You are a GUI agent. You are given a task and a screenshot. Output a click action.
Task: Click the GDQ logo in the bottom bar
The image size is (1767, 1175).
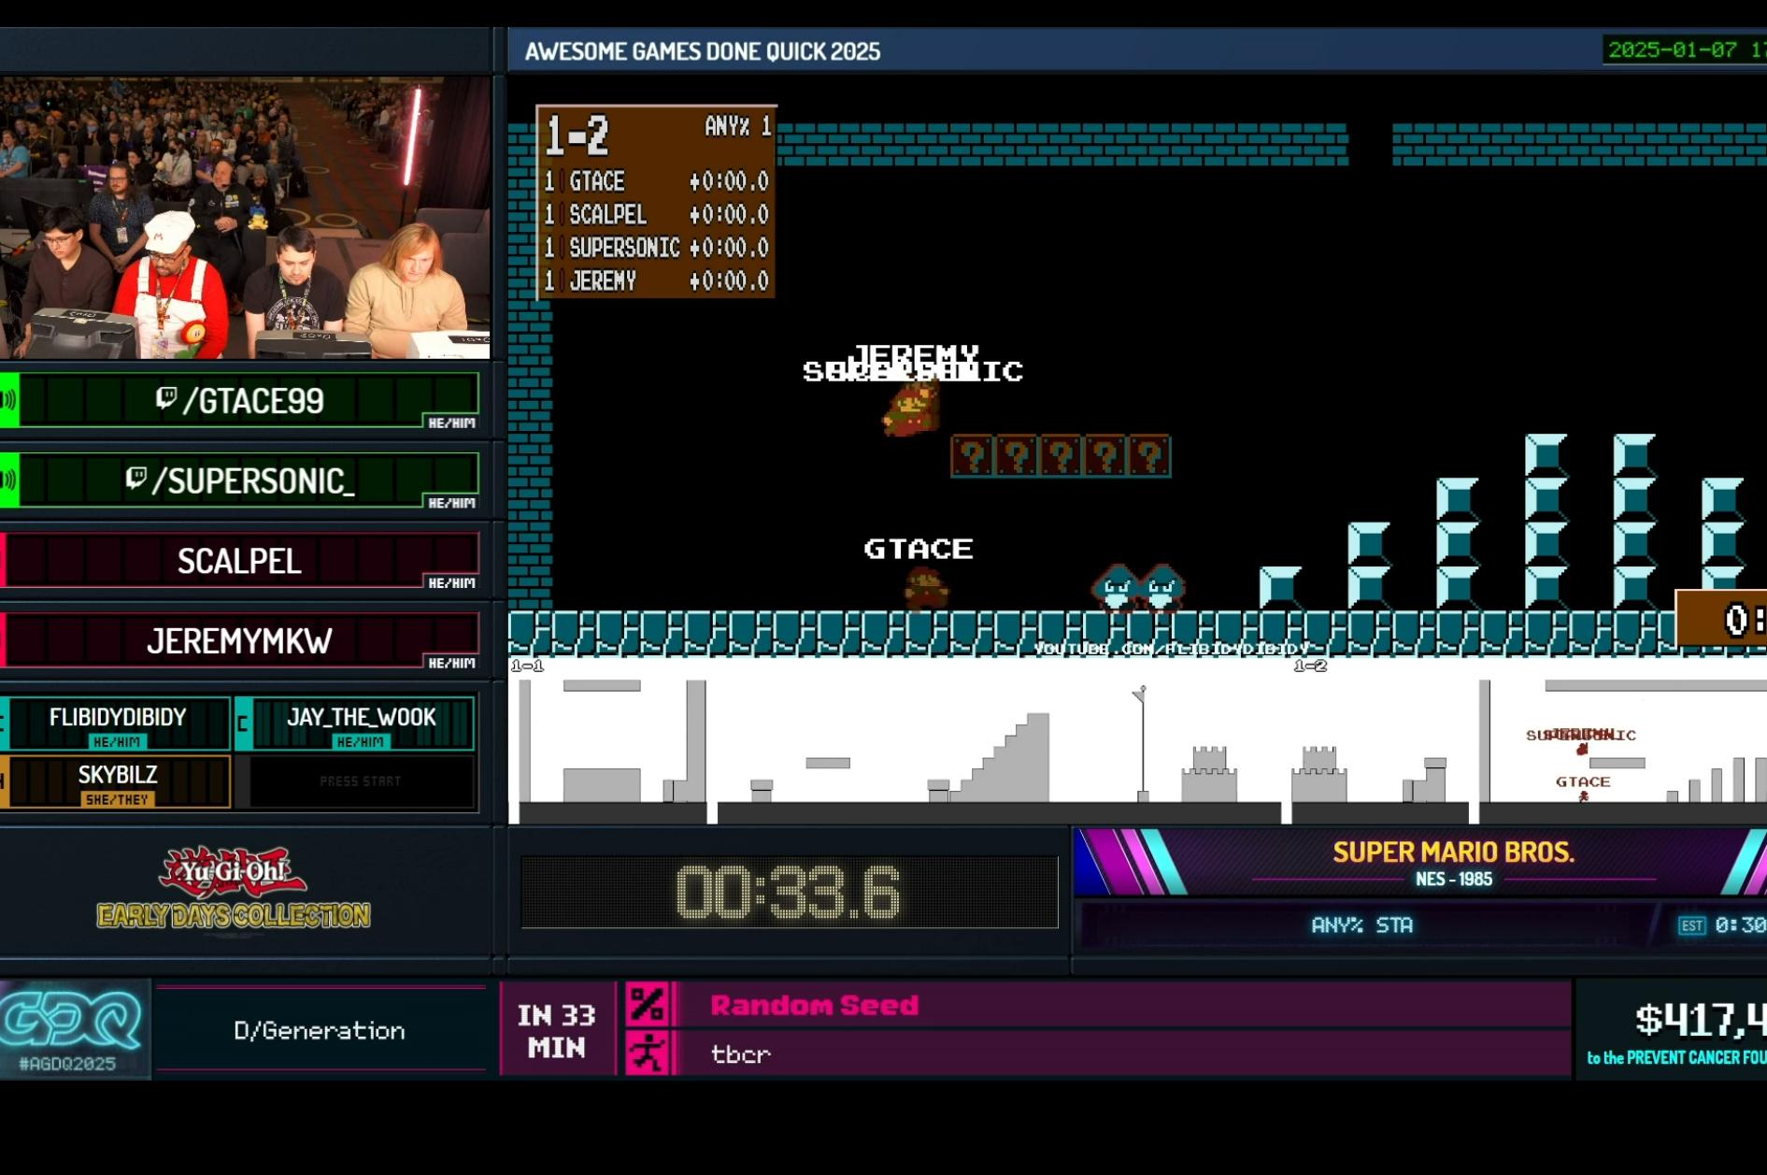tap(71, 1020)
